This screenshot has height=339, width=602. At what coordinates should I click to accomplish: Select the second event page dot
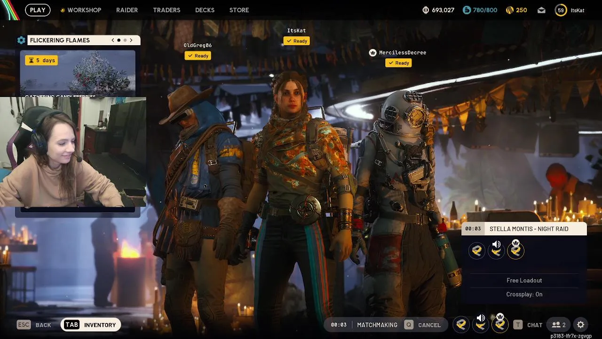[125, 40]
